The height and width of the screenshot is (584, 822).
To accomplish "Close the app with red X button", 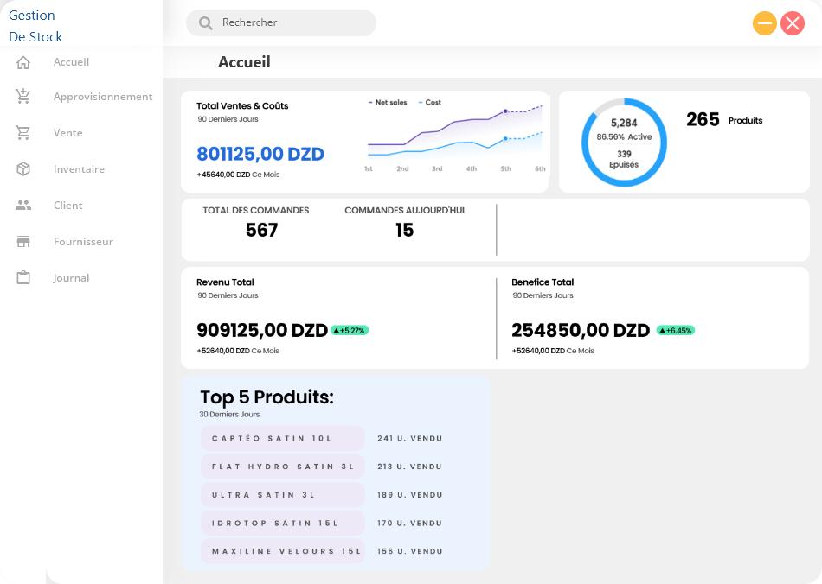I will click(793, 23).
